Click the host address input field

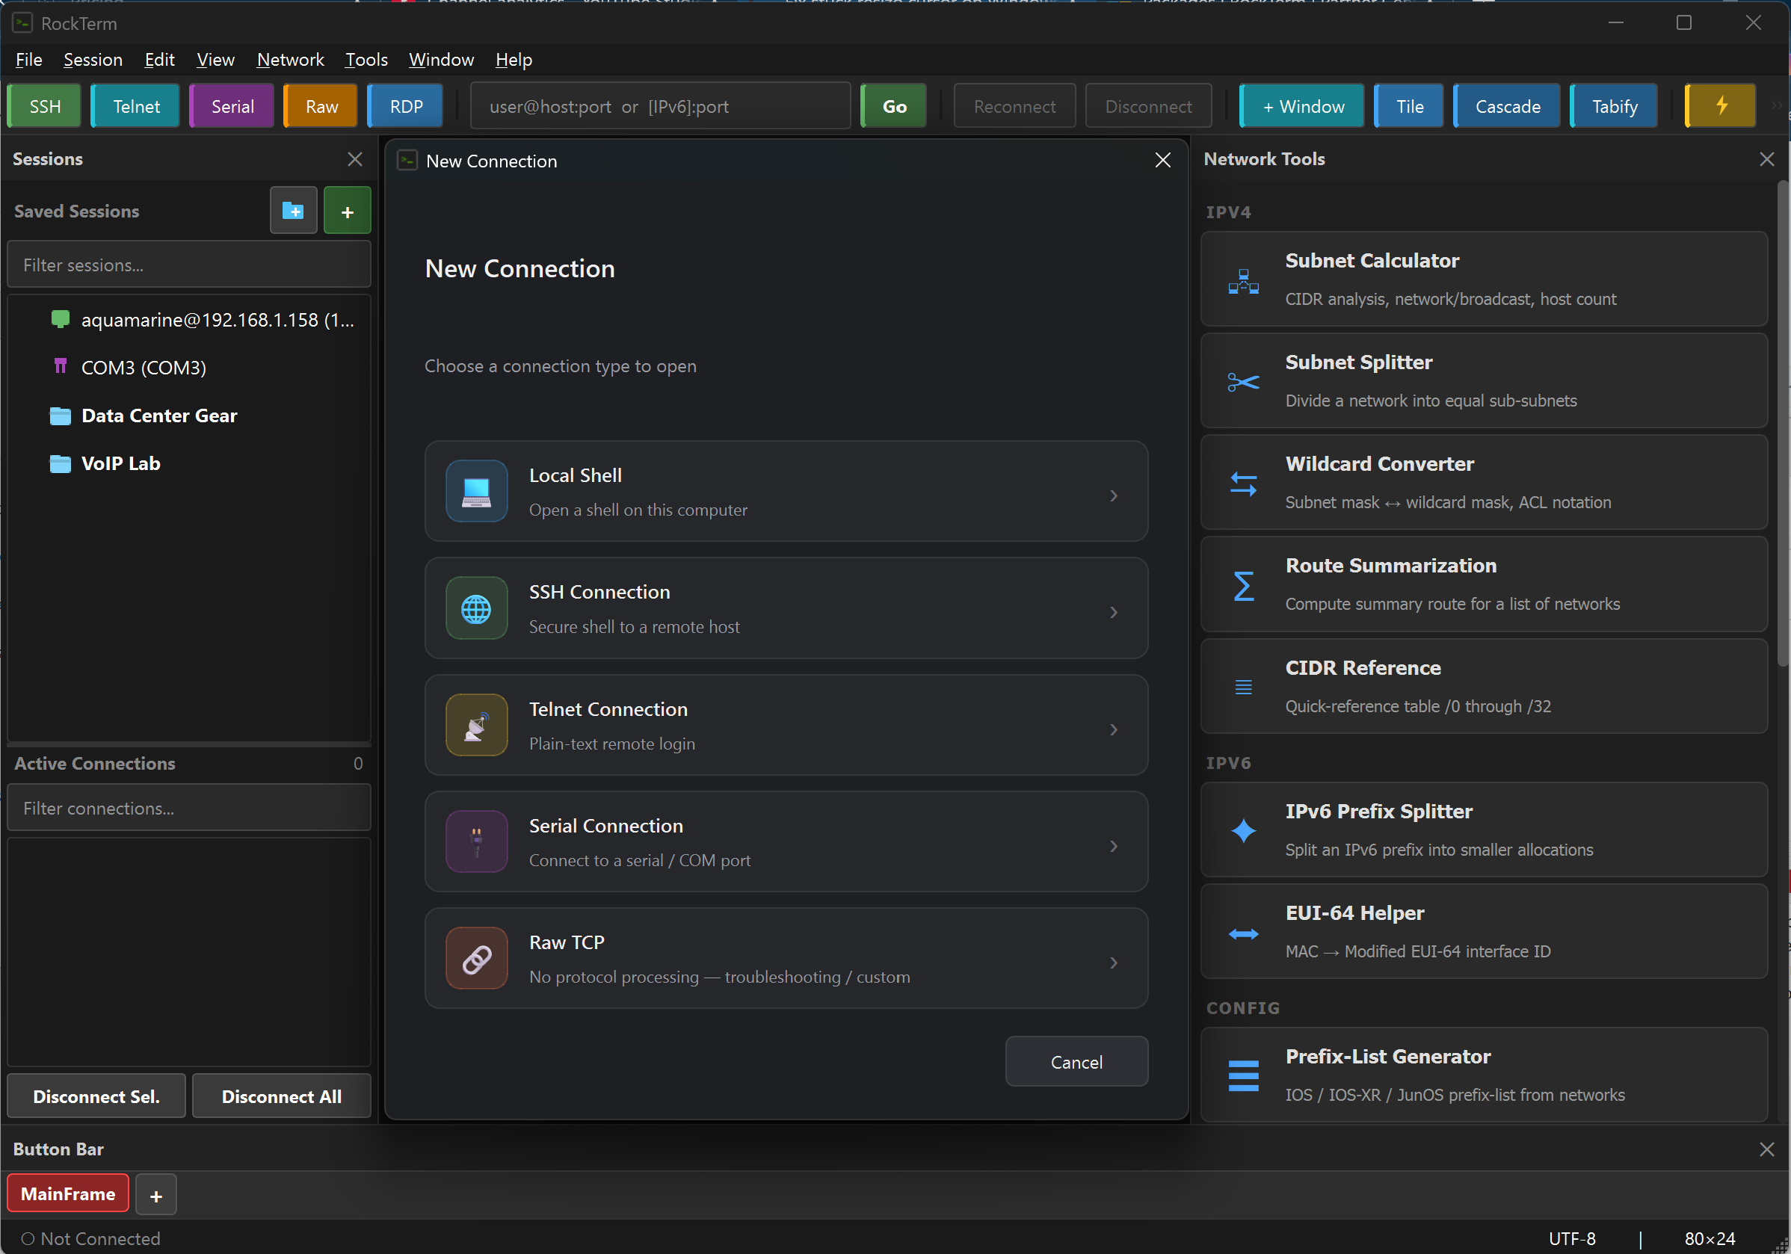[660, 106]
